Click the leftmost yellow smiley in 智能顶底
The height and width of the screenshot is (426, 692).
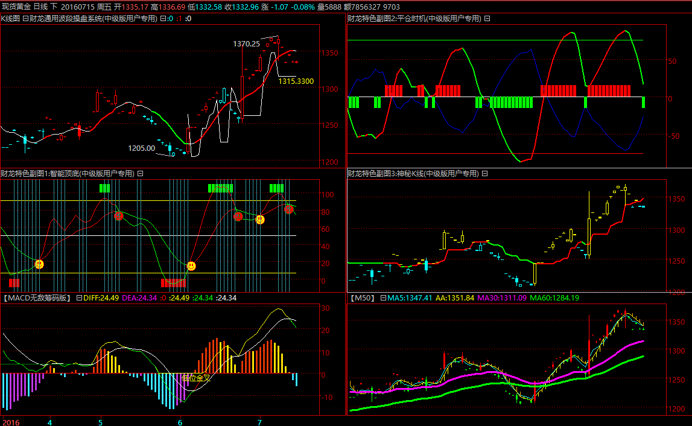coord(39,264)
